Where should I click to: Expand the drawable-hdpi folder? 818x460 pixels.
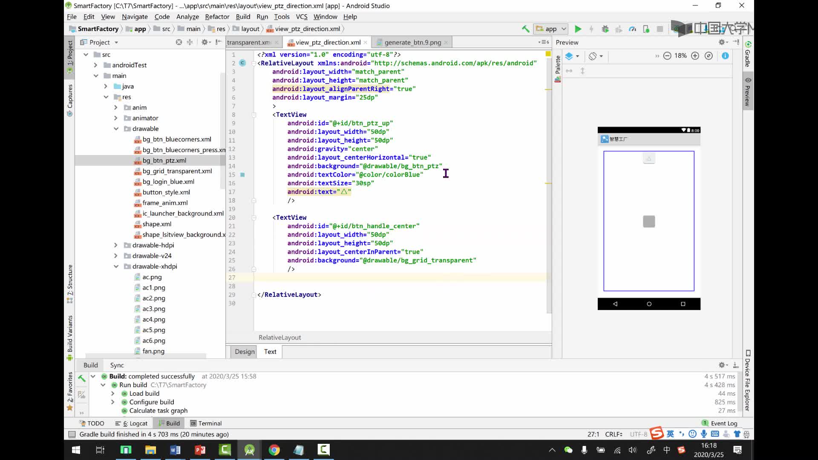(x=116, y=245)
